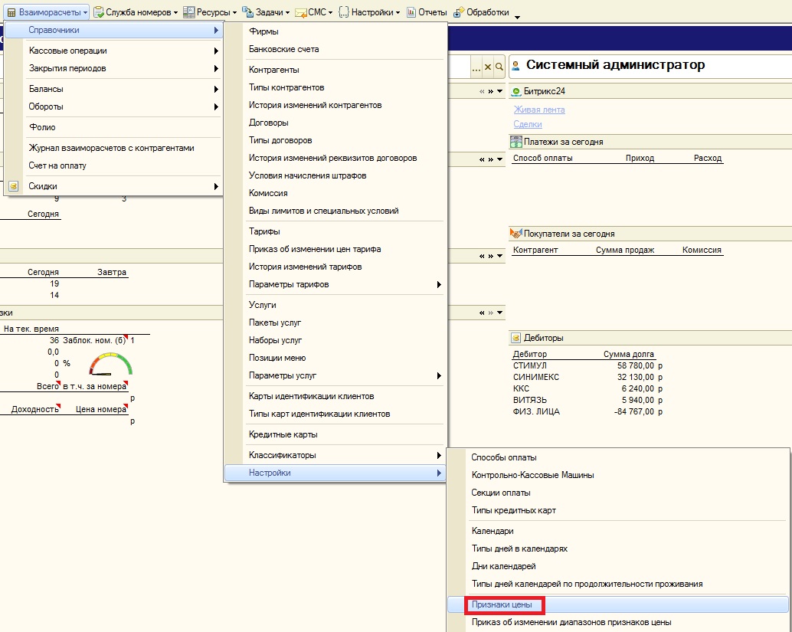Image resolution: width=792 pixels, height=632 pixels.
Task: Select Способы оплаты in settings submenu
Action: tap(618, 457)
